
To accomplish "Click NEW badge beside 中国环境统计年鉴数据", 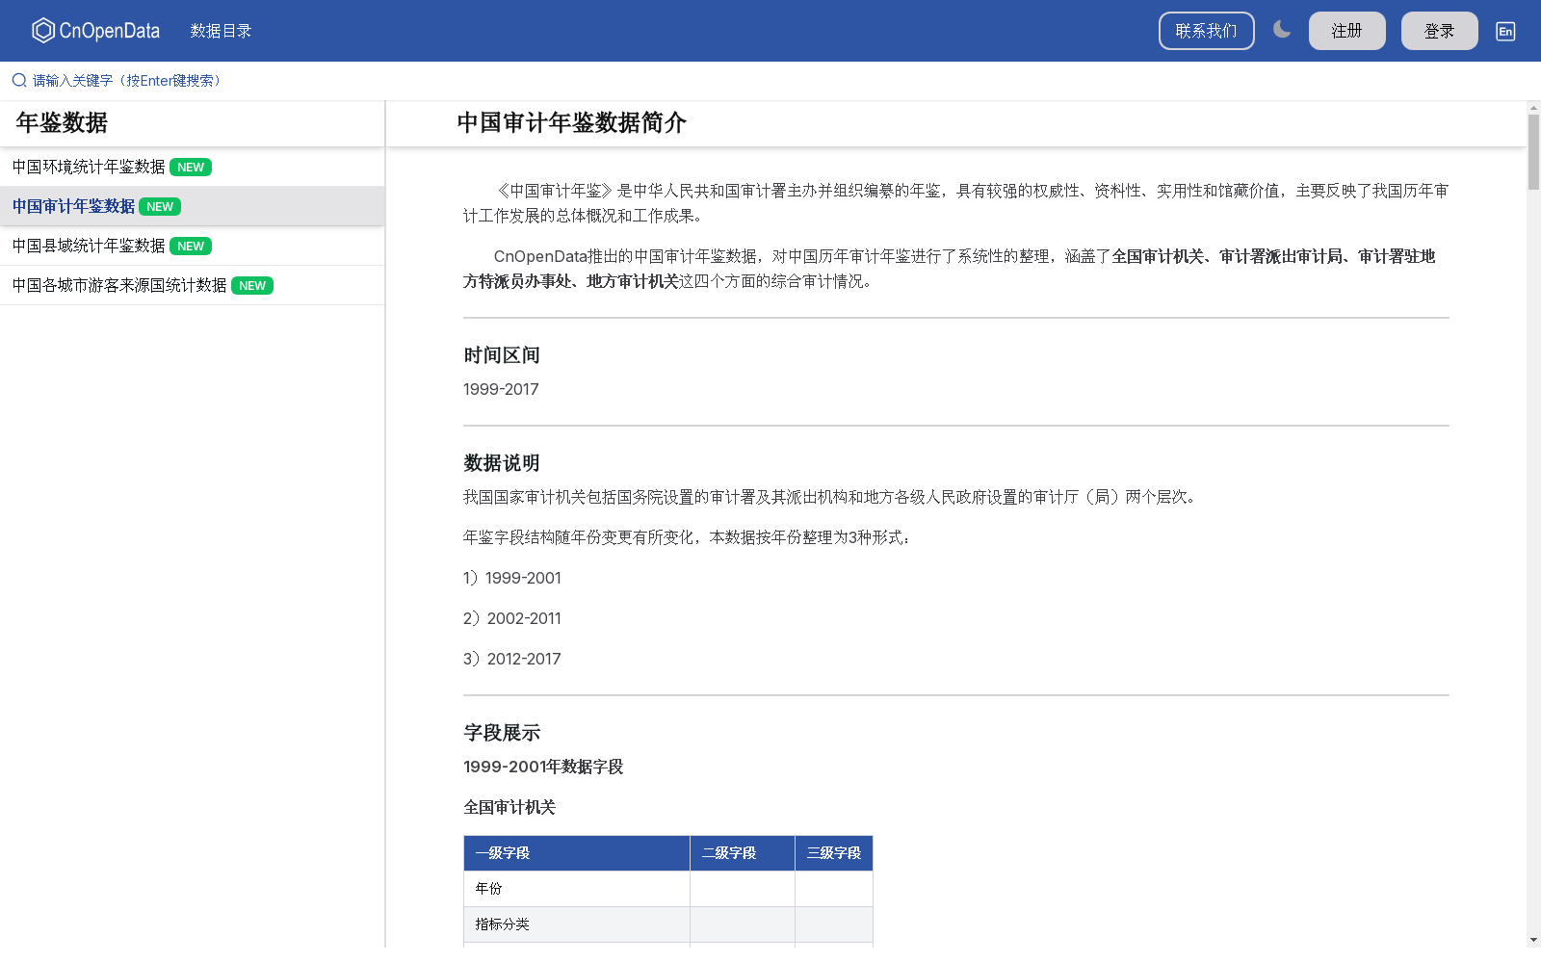I will pyautogui.click(x=191, y=167).
